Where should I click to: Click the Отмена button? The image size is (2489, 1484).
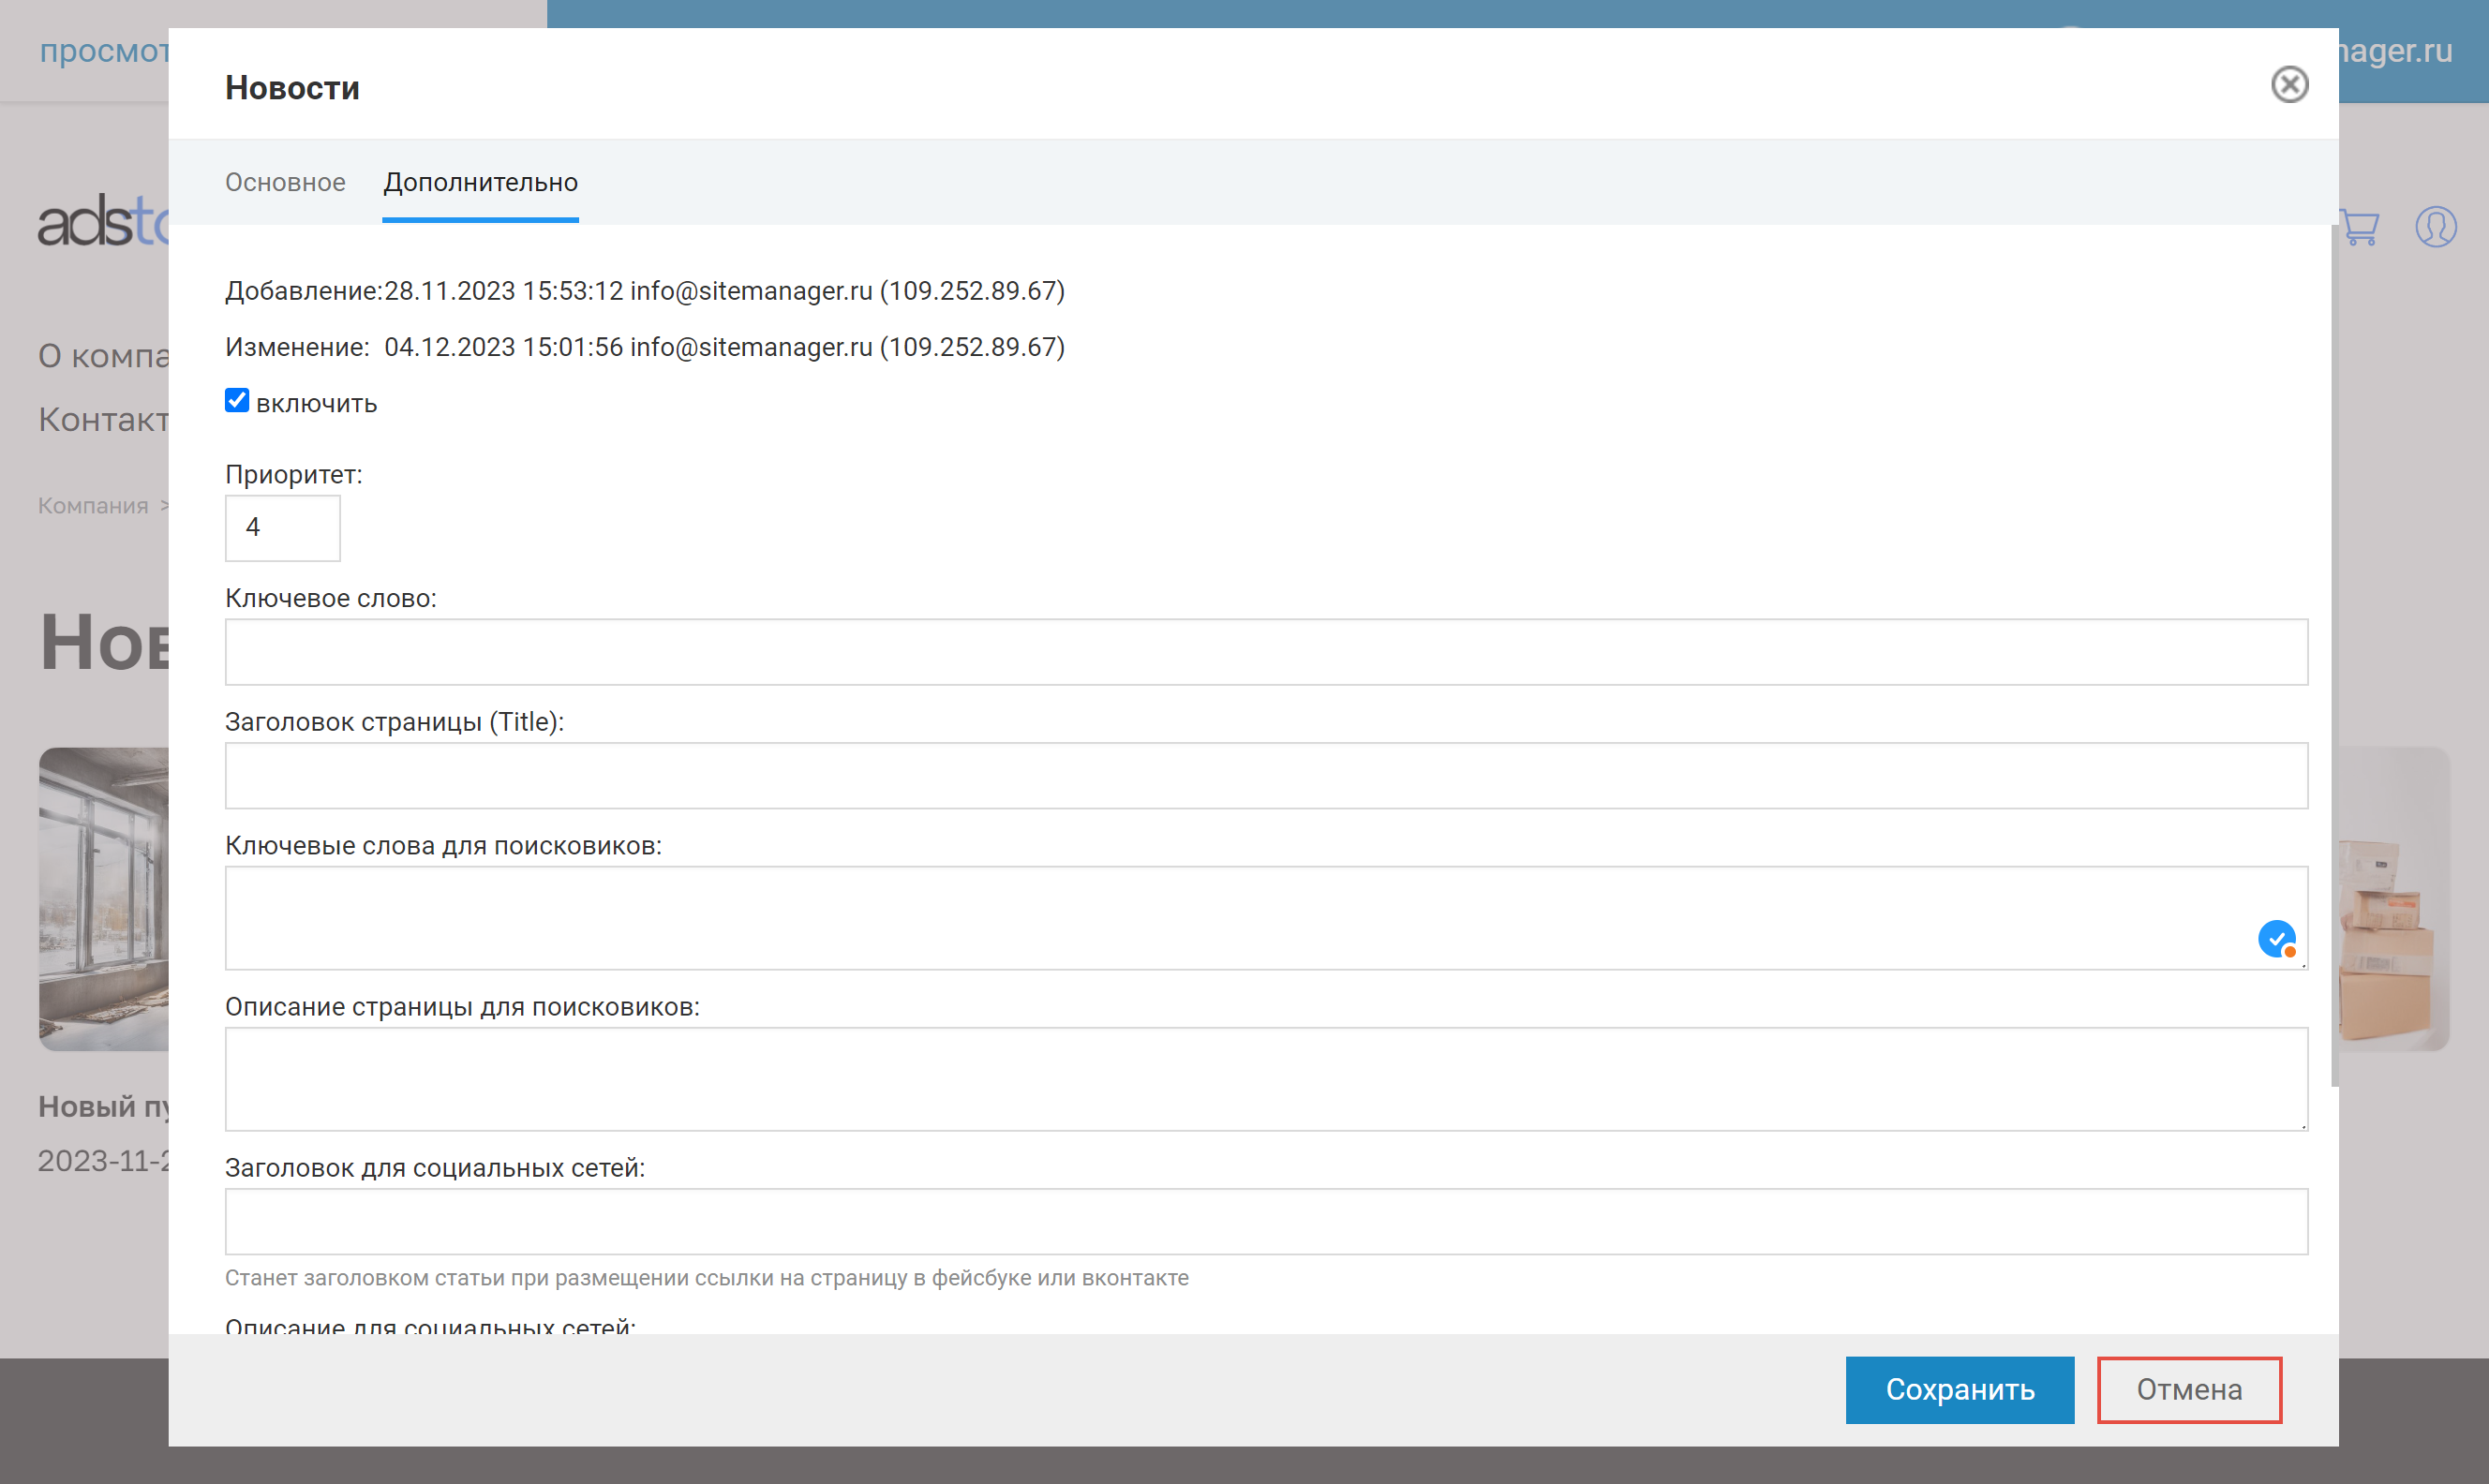[2188, 1389]
